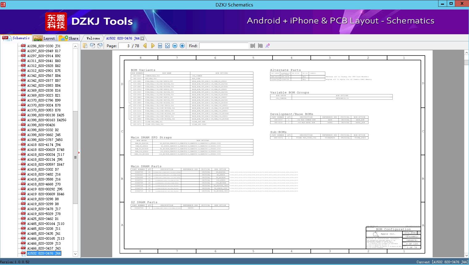Viewport: 469px width, 265px height.
Task: Click the DZKJ logo in the banner
Action: [x=56, y=22]
